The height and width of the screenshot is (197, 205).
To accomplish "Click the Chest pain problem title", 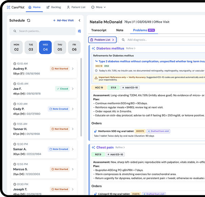I will pyautogui.click(x=105, y=148).
